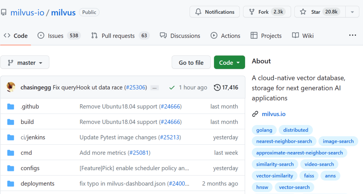
Task: Click the Go to file button
Action: [x=191, y=63]
